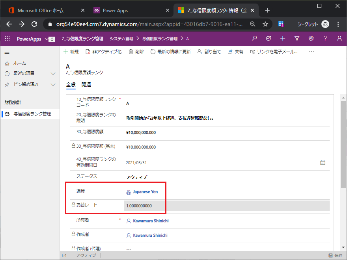Open ホーム in sidebar
Viewport: 347px width, 260px height.
click(x=20, y=63)
